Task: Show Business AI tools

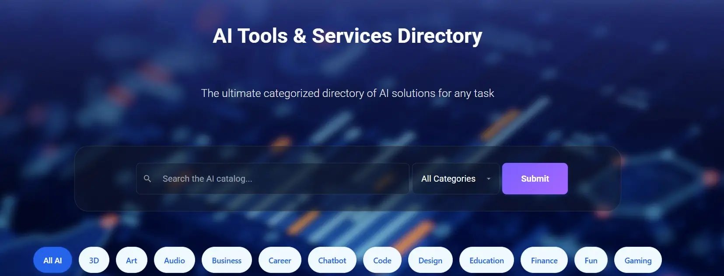Action: click(x=227, y=260)
